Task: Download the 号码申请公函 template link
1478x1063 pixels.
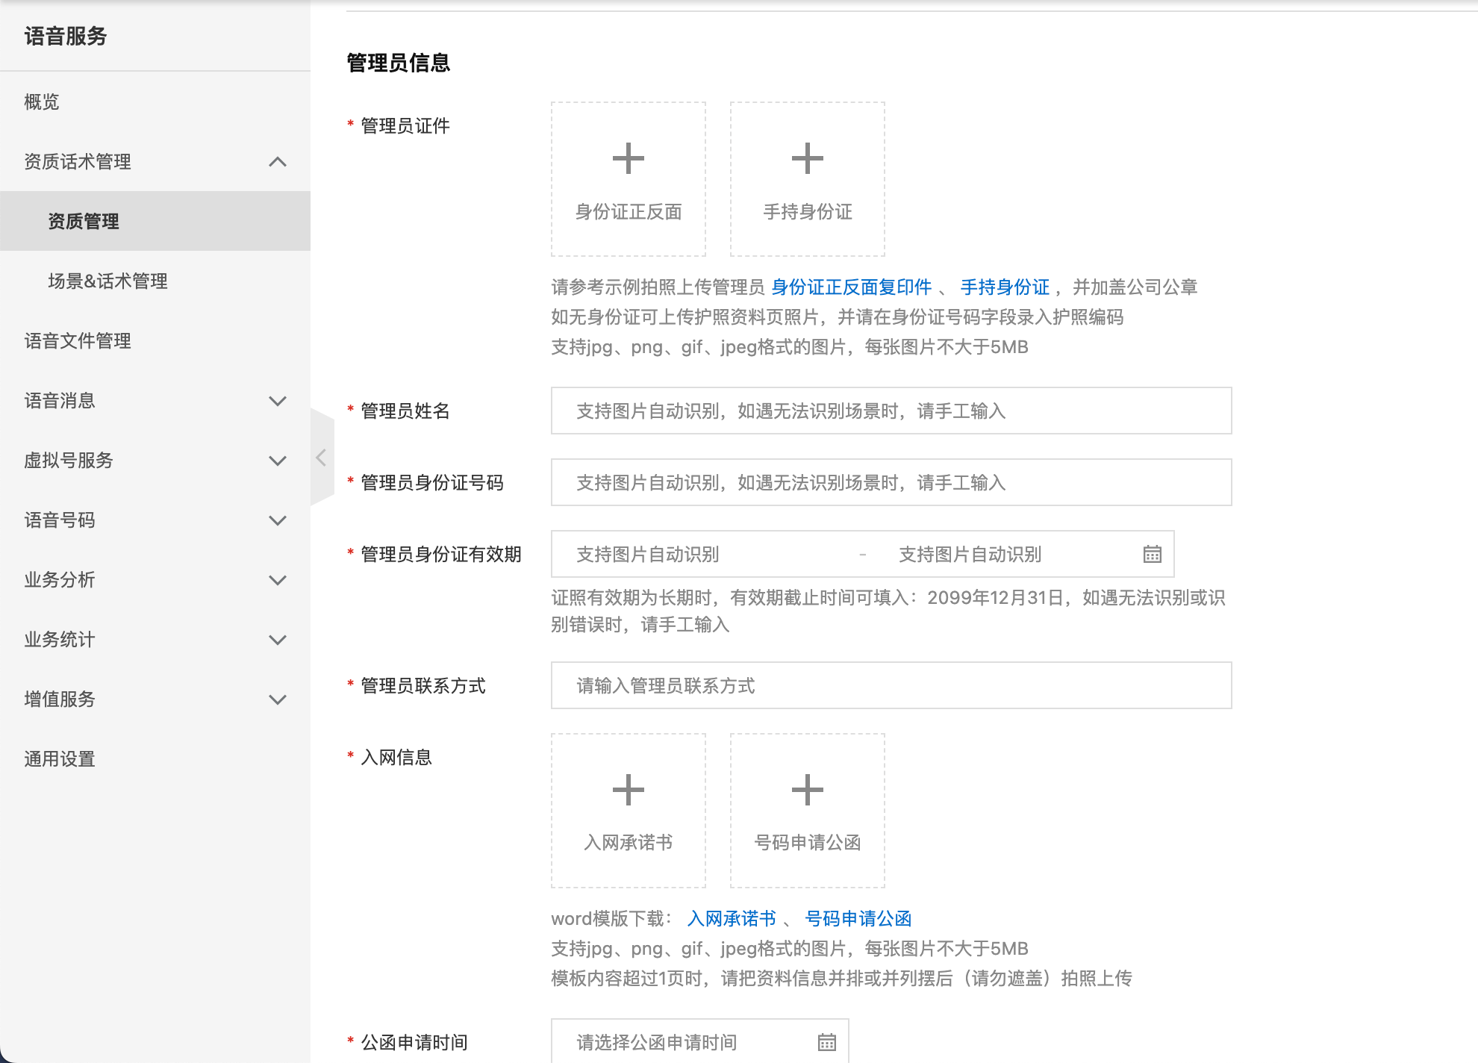Action: 858,919
